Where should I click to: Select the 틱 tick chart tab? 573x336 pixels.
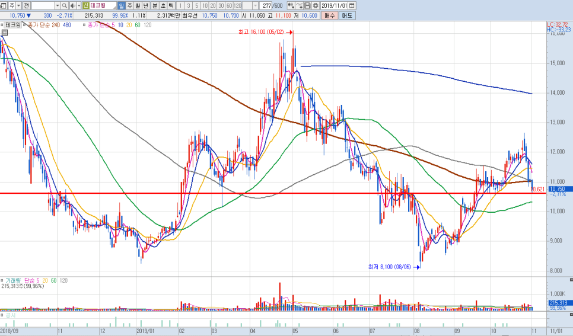pyautogui.click(x=171, y=5)
